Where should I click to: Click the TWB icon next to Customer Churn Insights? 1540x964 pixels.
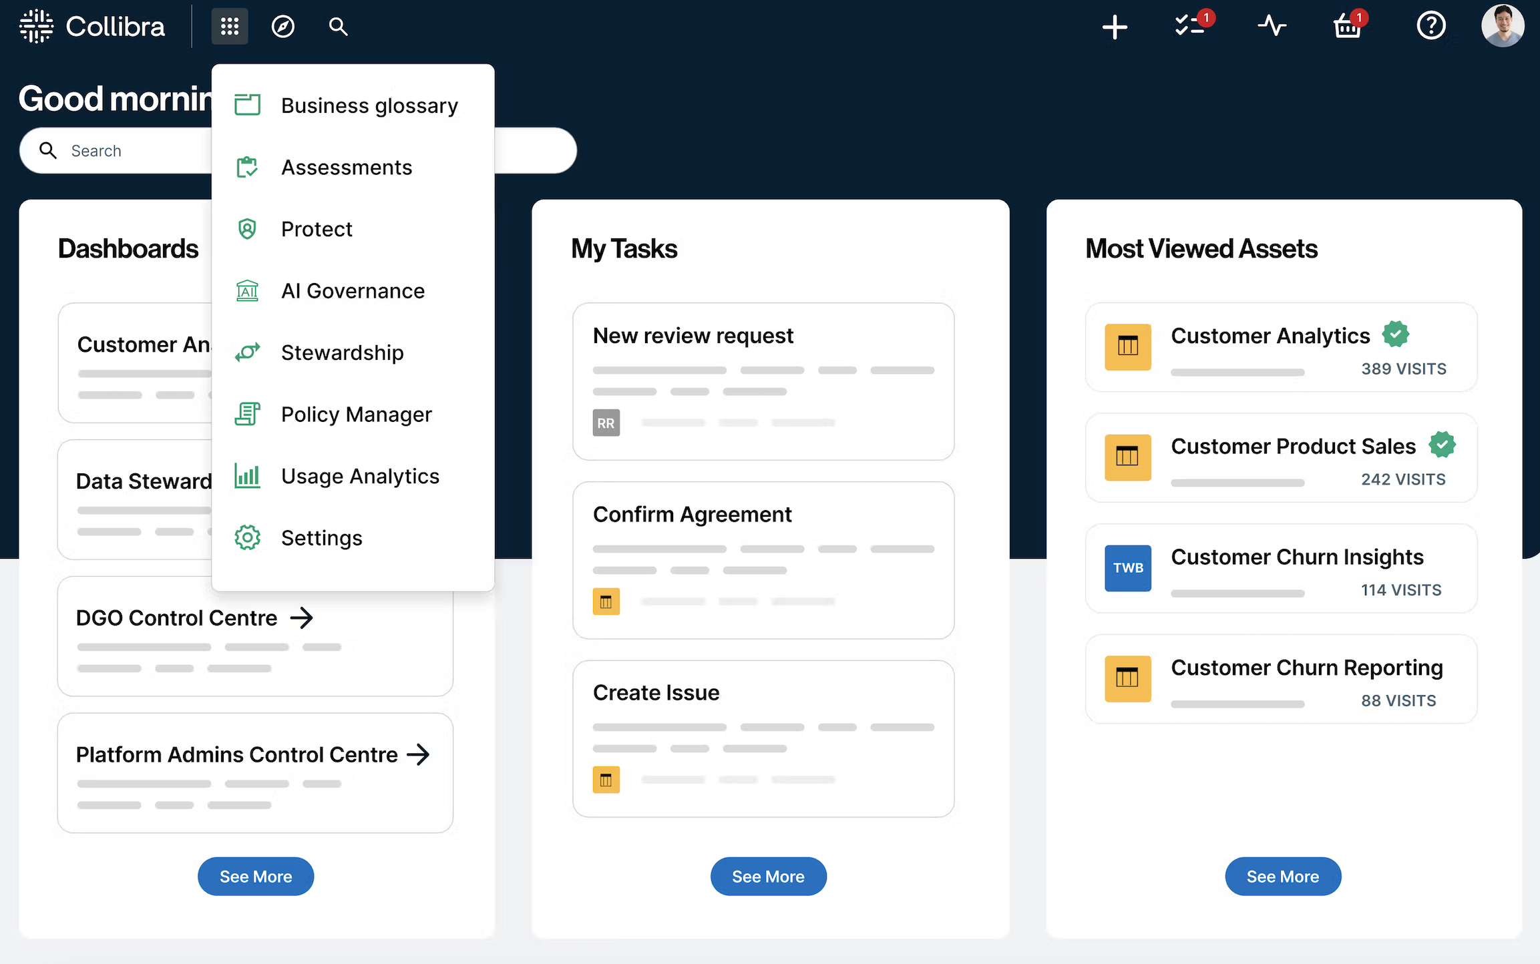coord(1128,568)
